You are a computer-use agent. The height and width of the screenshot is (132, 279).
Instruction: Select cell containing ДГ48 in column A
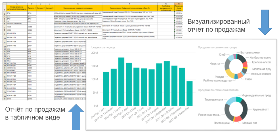17,13
